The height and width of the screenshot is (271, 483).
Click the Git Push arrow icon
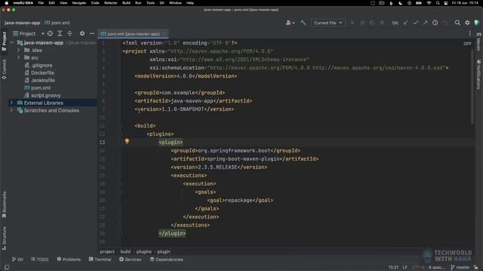pyautogui.click(x=426, y=23)
